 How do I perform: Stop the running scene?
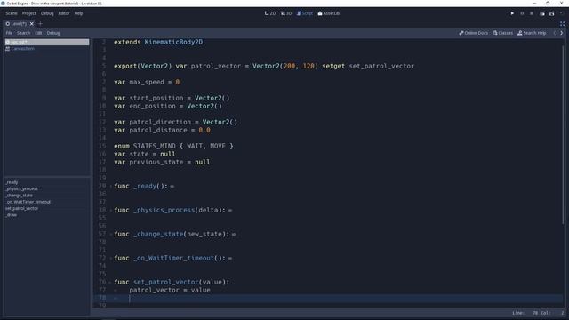click(x=532, y=13)
